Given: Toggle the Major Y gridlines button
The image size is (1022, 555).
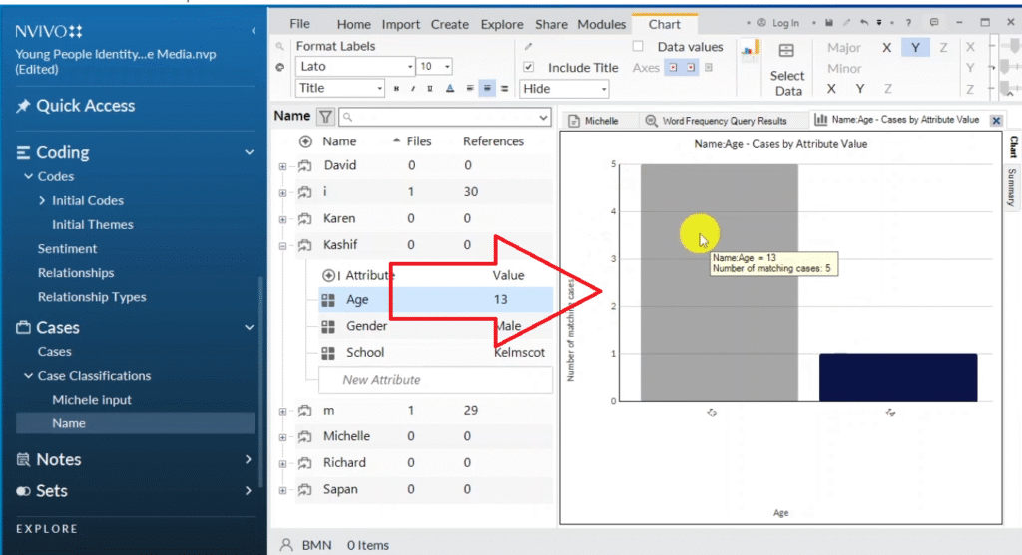Looking at the screenshot, I should click(915, 48).
